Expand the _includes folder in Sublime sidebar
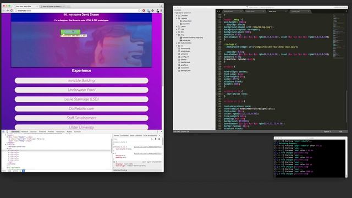This screenshot has height=198, width=352. 177,15
